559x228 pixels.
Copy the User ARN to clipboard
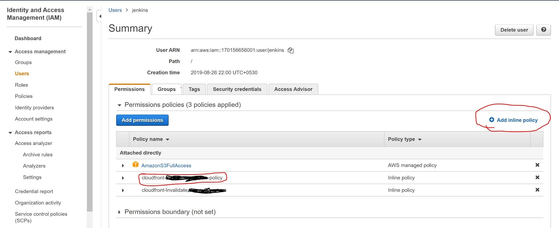click(x=291, y=50)
